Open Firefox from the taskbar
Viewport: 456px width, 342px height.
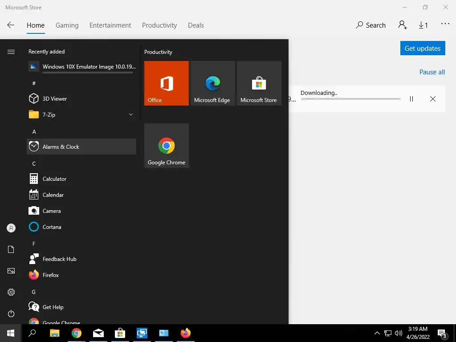tap(186, 333)
